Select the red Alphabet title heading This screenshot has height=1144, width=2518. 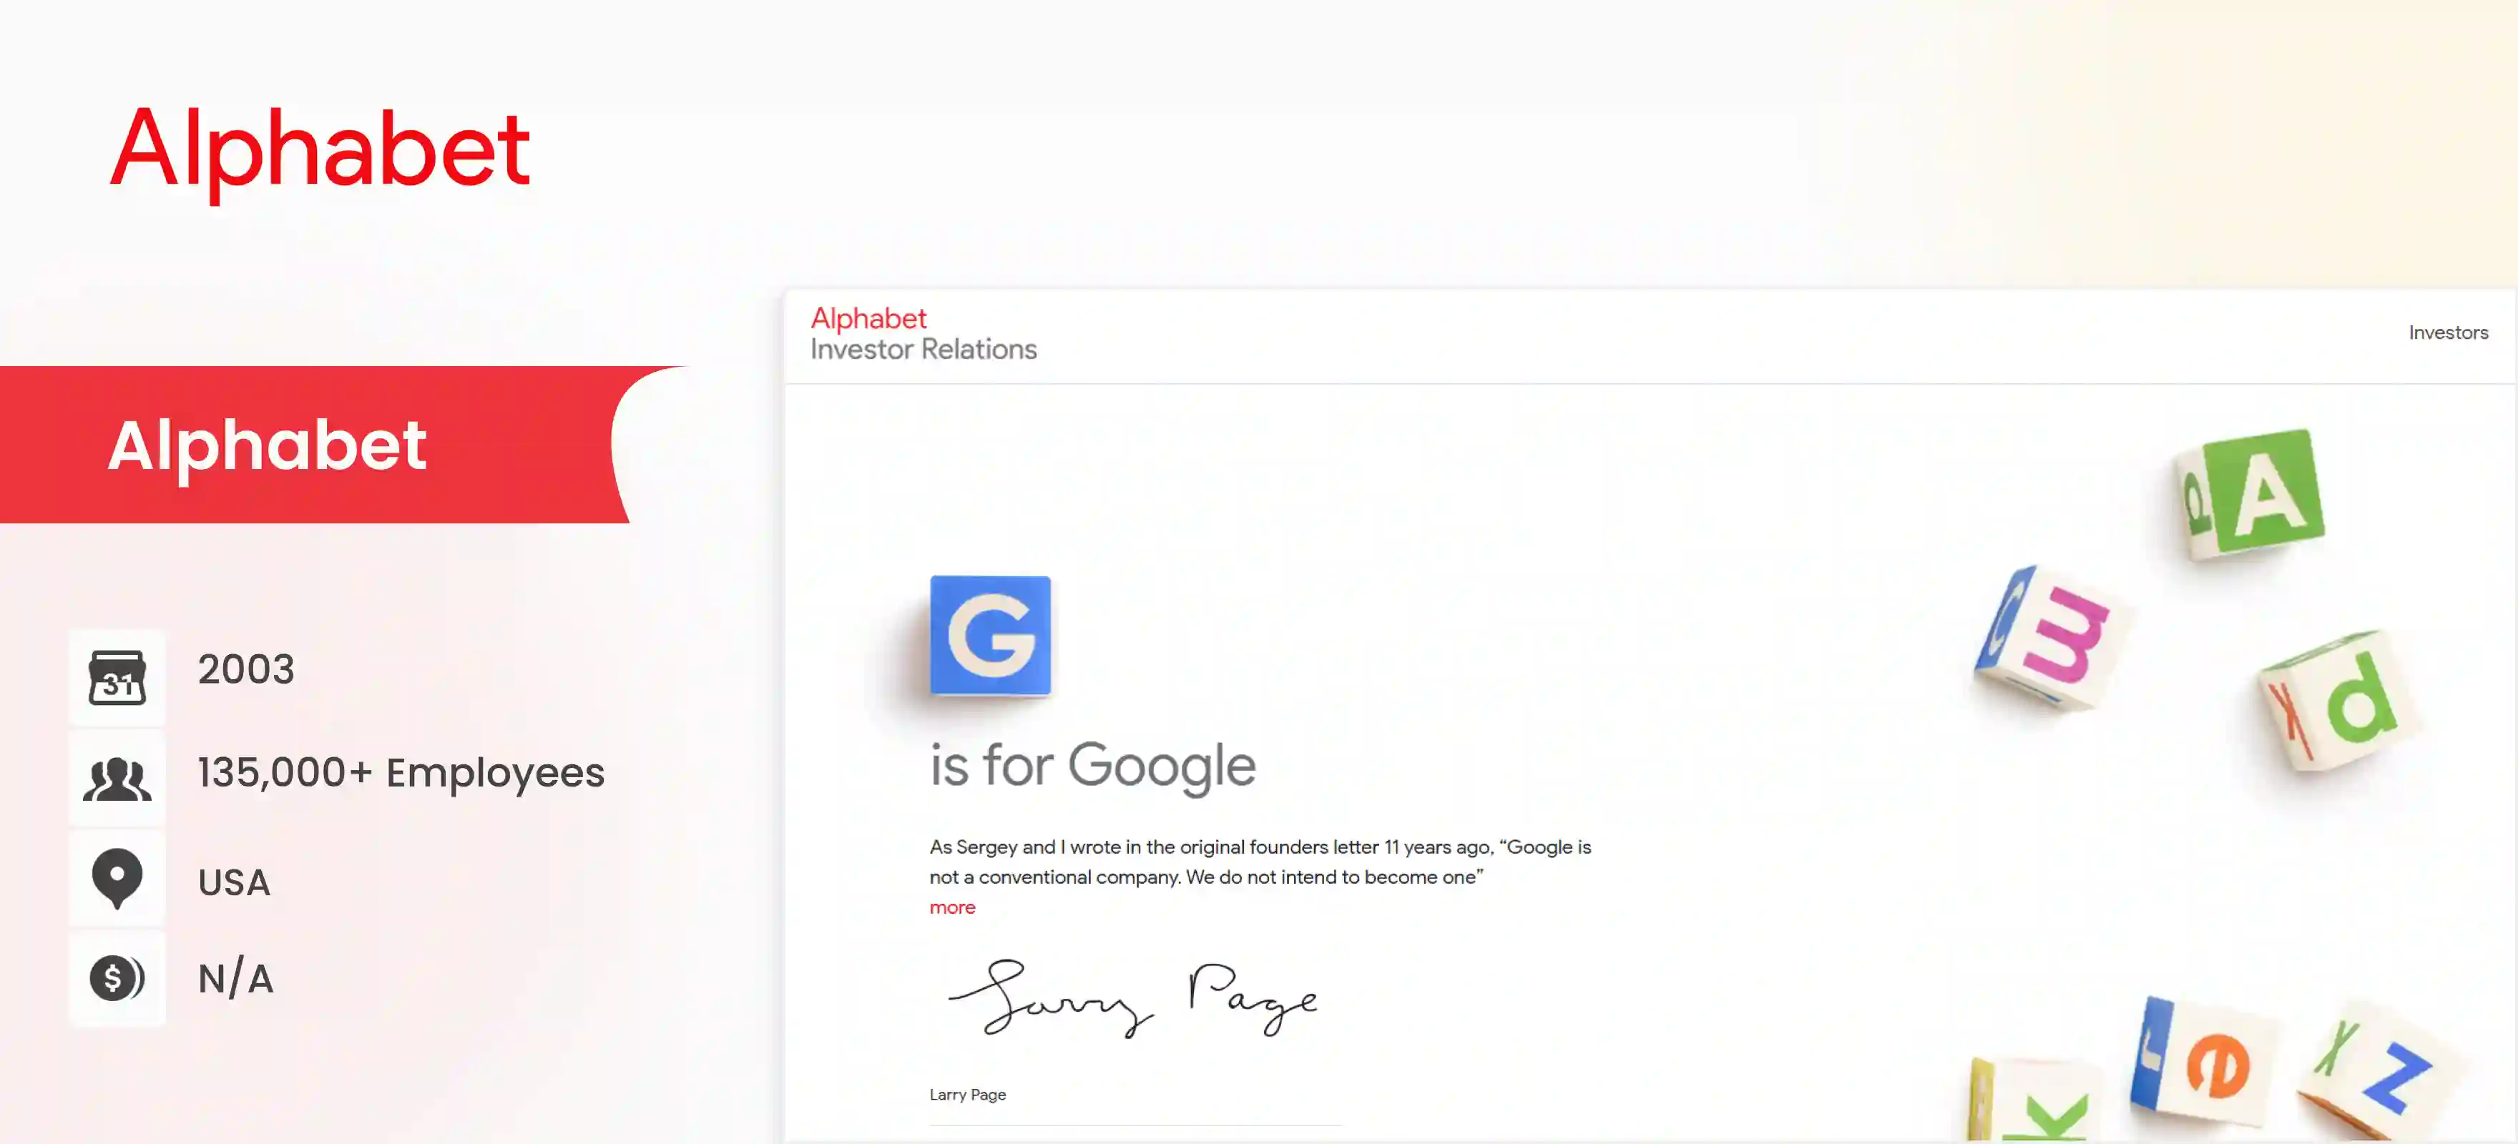[x=322, y=149]
